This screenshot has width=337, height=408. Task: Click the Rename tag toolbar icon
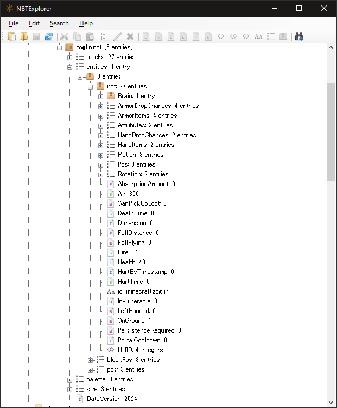(105, 36)
